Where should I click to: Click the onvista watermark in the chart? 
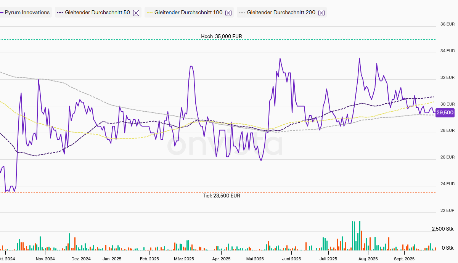tap(225, 145)
